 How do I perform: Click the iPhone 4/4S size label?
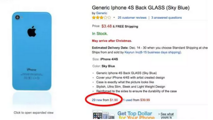coord(109,59)
